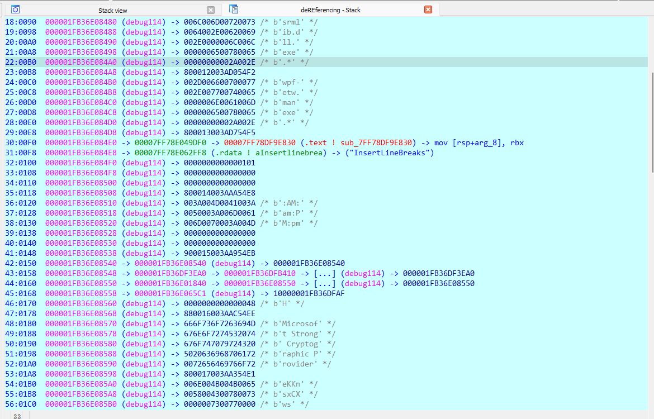Click comment b'rovider' on row 52
The image size is (654, 419).
295,364
